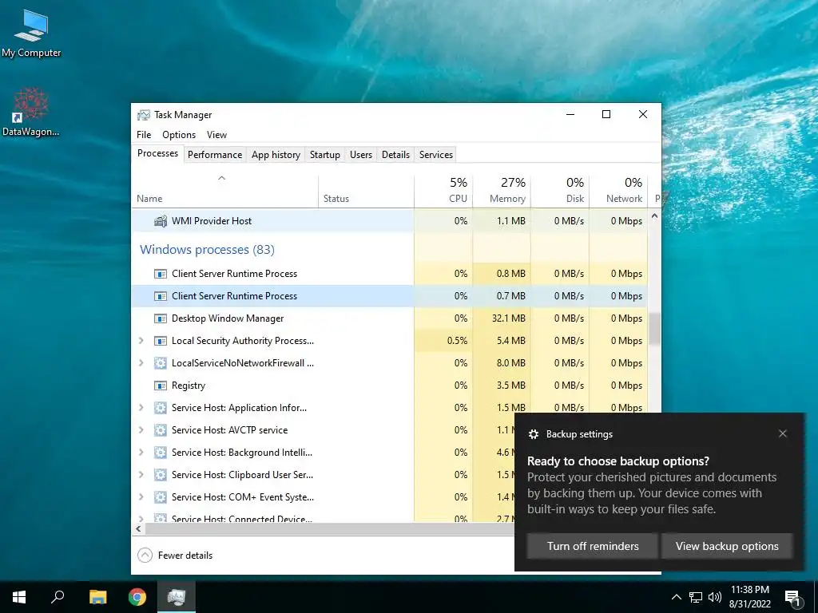
Task: Click the volume speaker tray icon
Action: click(715, 597)
